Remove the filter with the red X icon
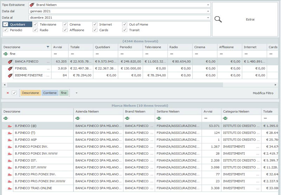The height and width of the screenshot is (195, 281). [8, 93]
